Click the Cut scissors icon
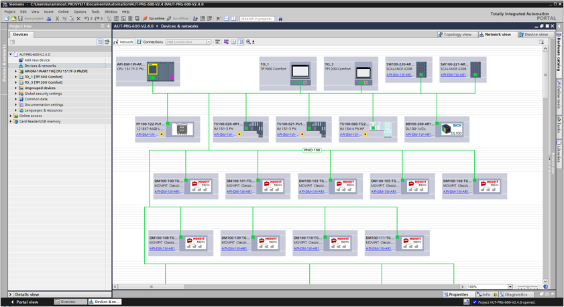This screenshot has height=307, width=564. coord(57,18)
